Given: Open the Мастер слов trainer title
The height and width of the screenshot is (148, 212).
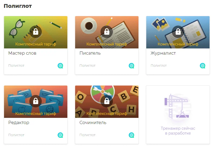Looking at the screenshot, I should (x=22, y=53).
